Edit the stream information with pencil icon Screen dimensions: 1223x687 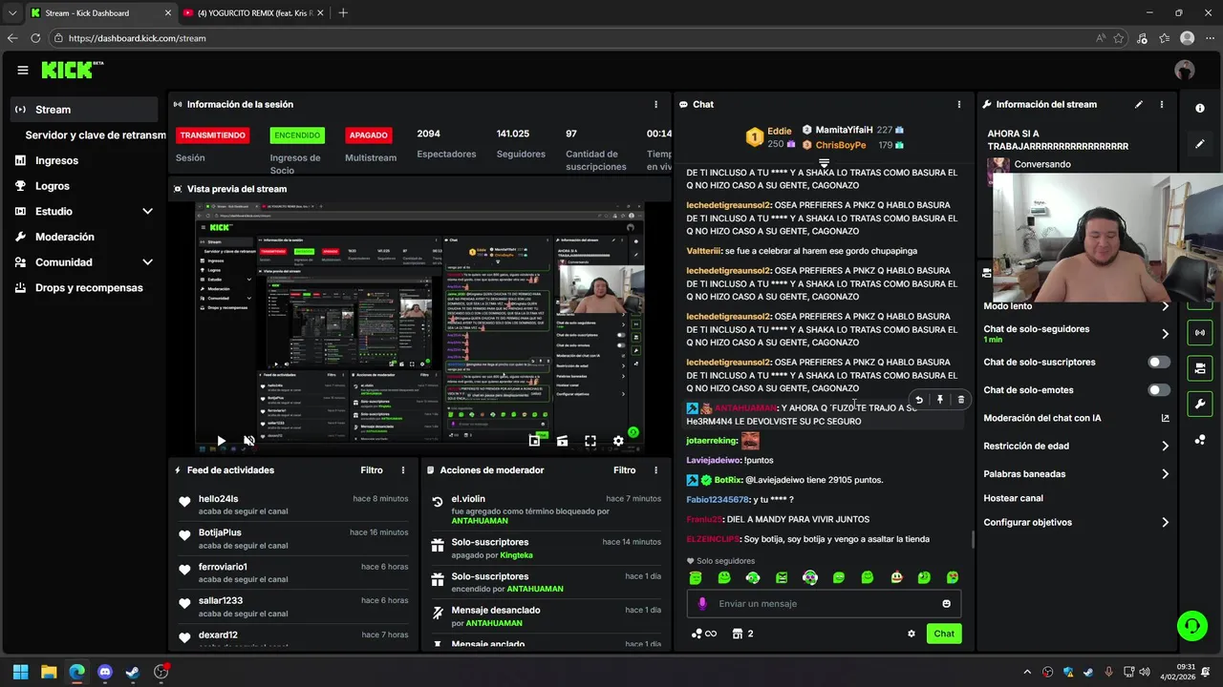point(1139,104)
